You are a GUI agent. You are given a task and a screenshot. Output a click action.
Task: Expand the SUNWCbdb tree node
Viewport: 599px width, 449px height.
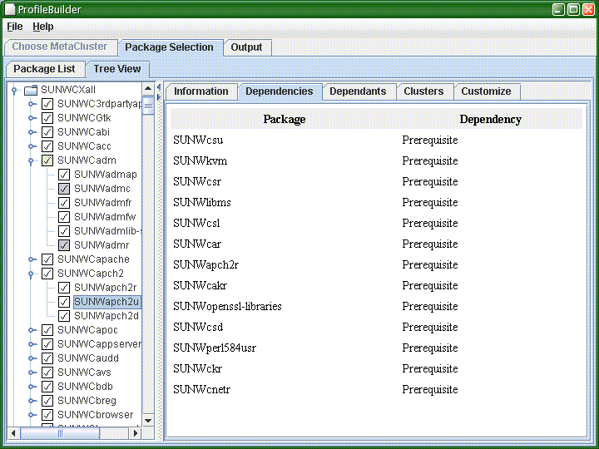(32, 387)
